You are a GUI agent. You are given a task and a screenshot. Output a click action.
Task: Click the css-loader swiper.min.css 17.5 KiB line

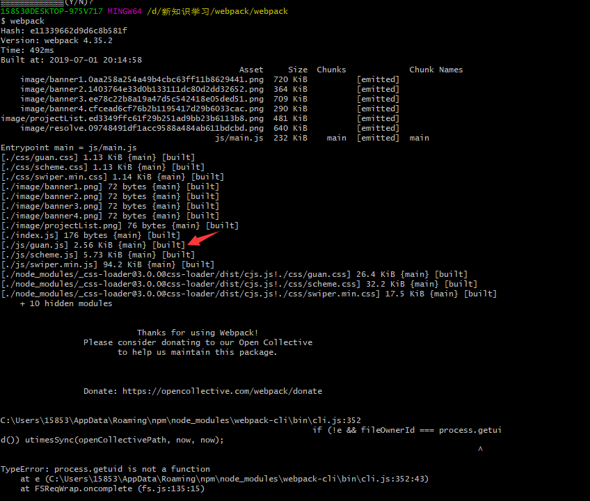(248, 294)
